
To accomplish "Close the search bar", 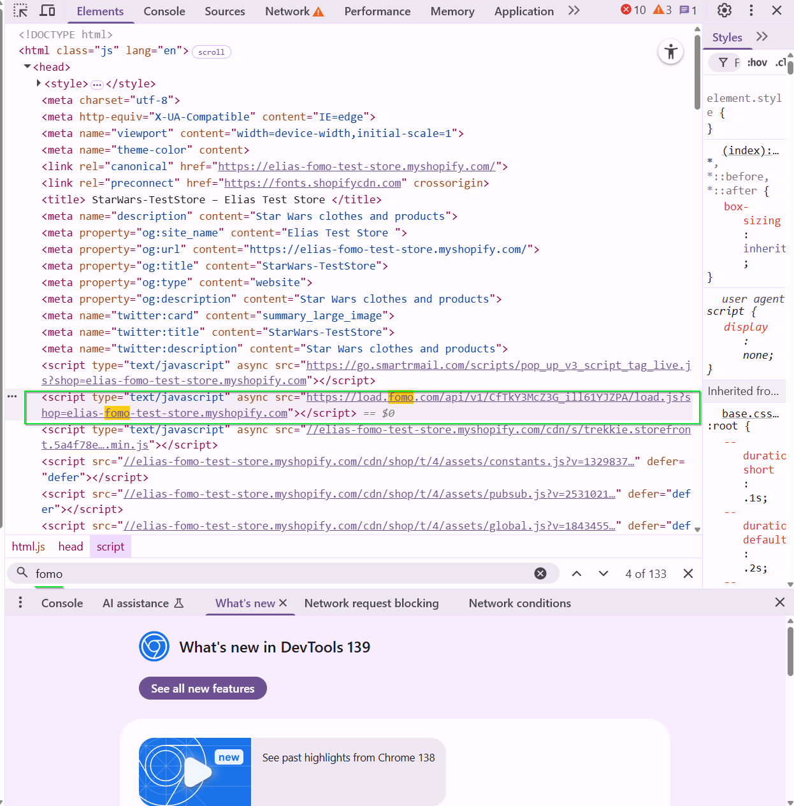I will point(688,573).
